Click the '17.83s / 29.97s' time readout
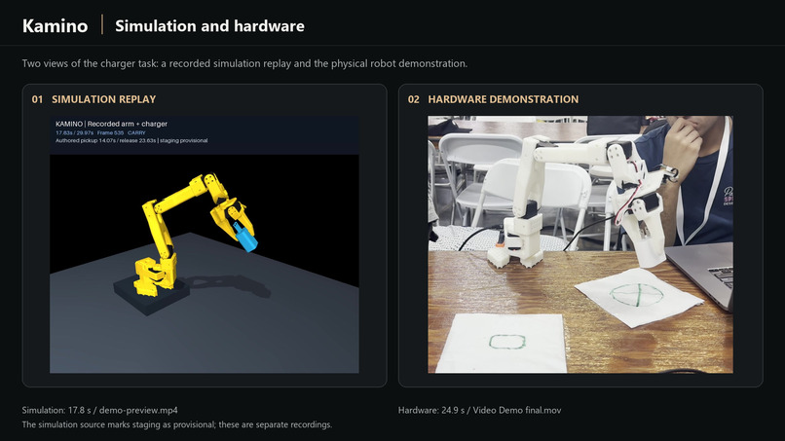This screenshot has width=785, height=441. [74, 132]
